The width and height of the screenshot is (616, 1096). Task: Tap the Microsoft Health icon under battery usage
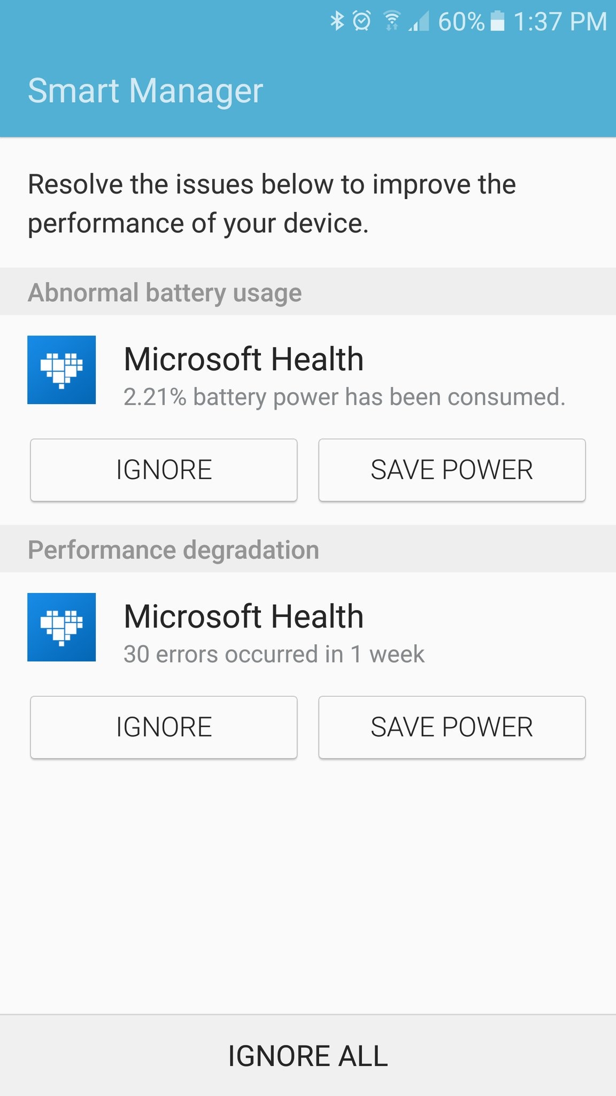point(61,370)
